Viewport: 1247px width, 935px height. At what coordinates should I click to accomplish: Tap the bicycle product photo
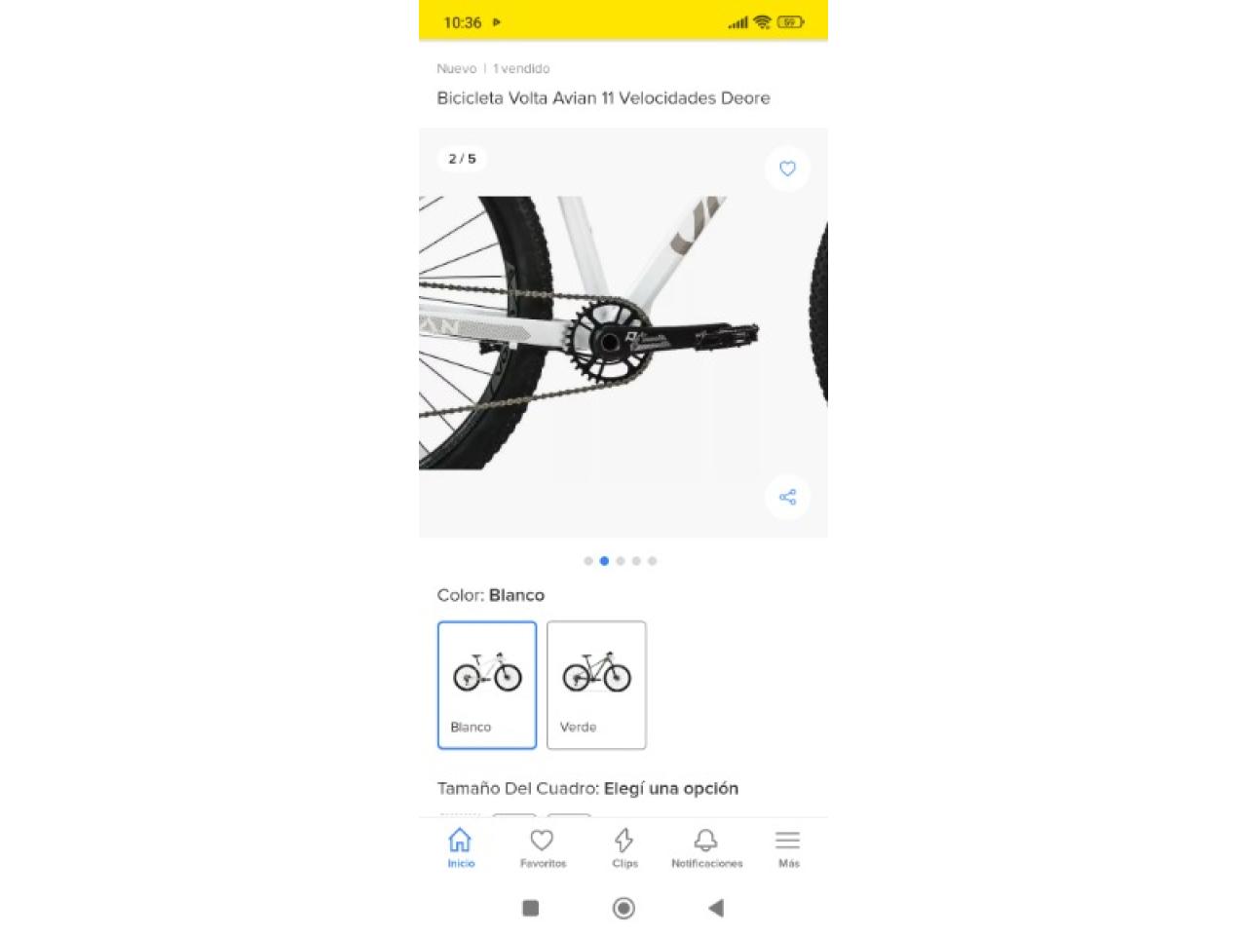623,333
